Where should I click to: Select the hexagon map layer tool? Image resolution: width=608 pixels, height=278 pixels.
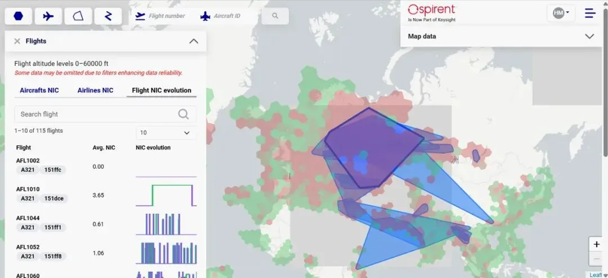pos(18,16)
